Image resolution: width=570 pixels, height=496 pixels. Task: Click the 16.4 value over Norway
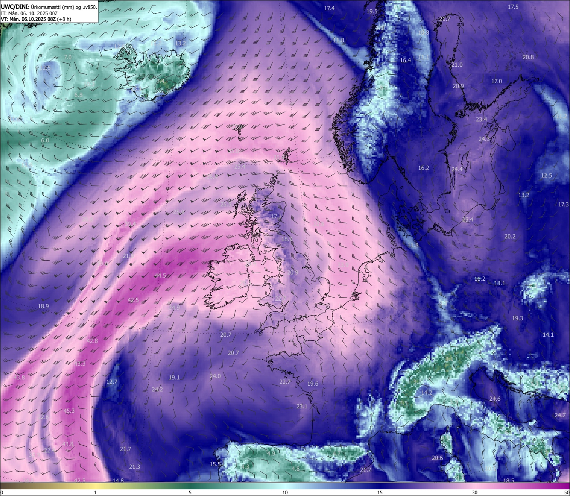pos(405,60)
